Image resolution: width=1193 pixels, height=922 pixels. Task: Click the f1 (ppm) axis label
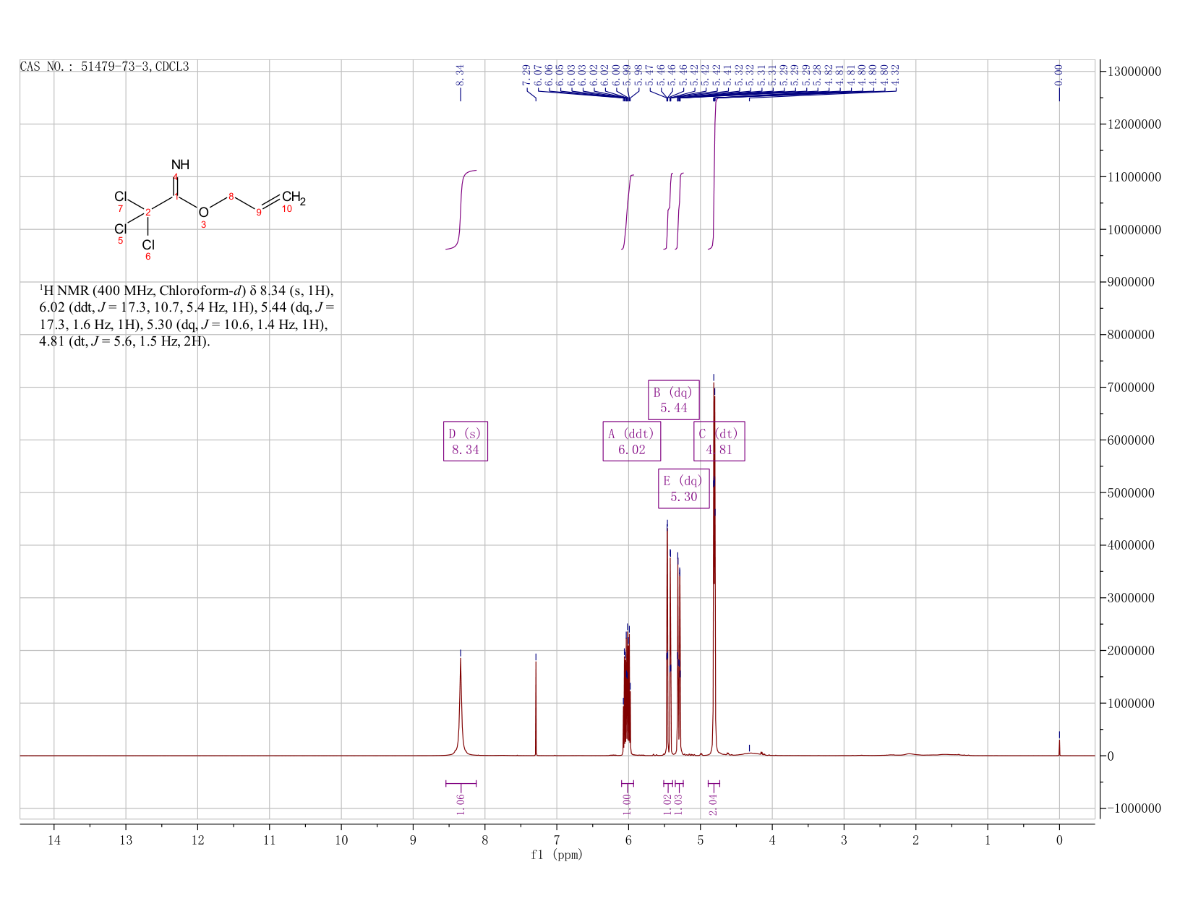557,855
